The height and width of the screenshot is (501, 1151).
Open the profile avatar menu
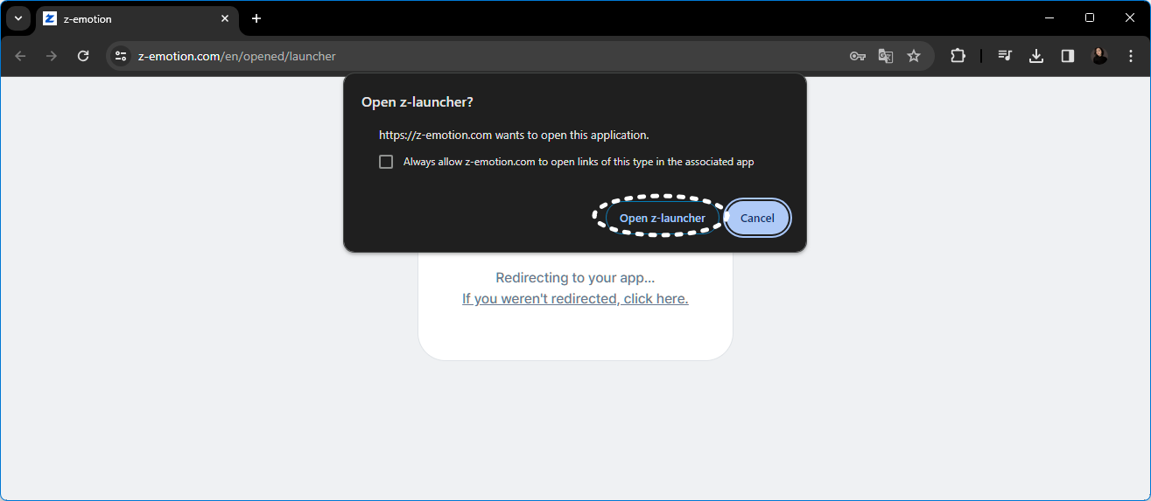point(1099,56)
